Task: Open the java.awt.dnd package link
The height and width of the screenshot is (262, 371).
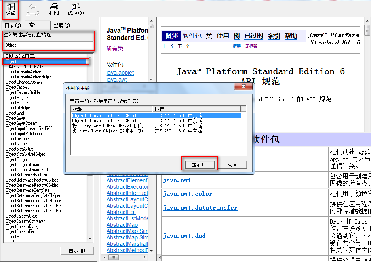Action: (184, 235)
